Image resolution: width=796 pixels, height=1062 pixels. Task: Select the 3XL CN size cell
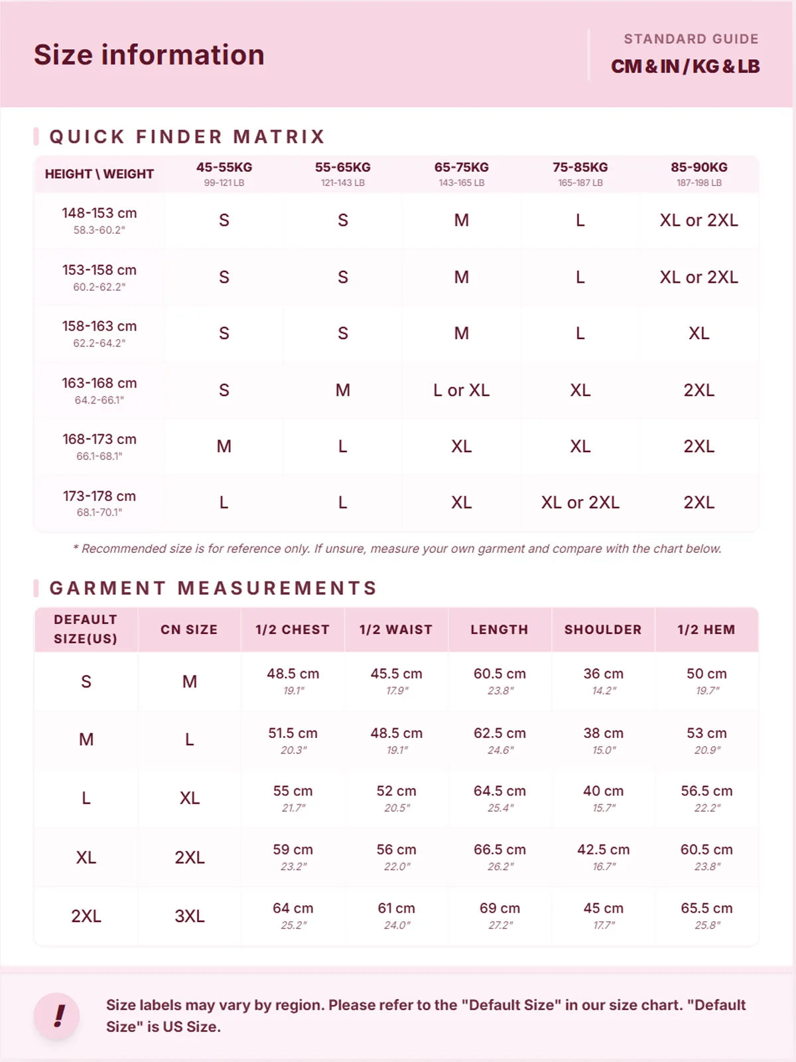[190, 916]
